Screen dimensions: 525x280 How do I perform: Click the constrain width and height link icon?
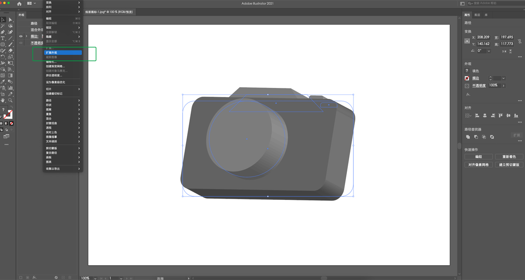point(519,41)
